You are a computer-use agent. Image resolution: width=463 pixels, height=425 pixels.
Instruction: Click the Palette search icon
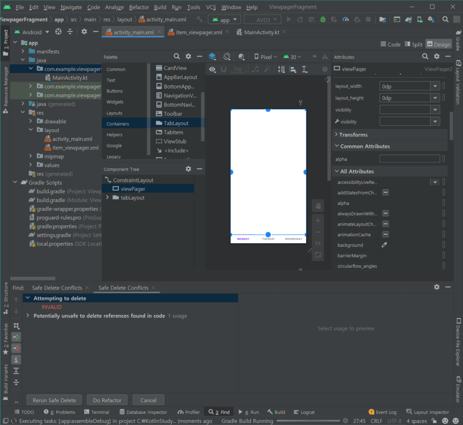176,56
